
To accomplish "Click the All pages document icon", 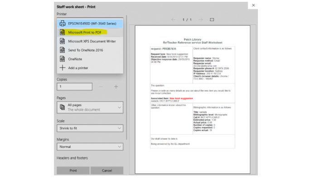I will [x=62, y=107].
